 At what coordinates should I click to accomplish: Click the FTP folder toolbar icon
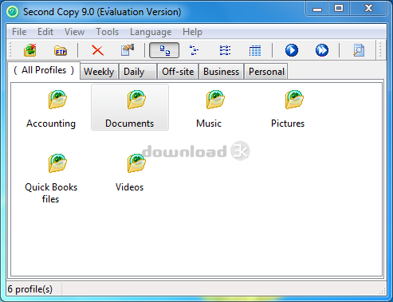point(61,50)
